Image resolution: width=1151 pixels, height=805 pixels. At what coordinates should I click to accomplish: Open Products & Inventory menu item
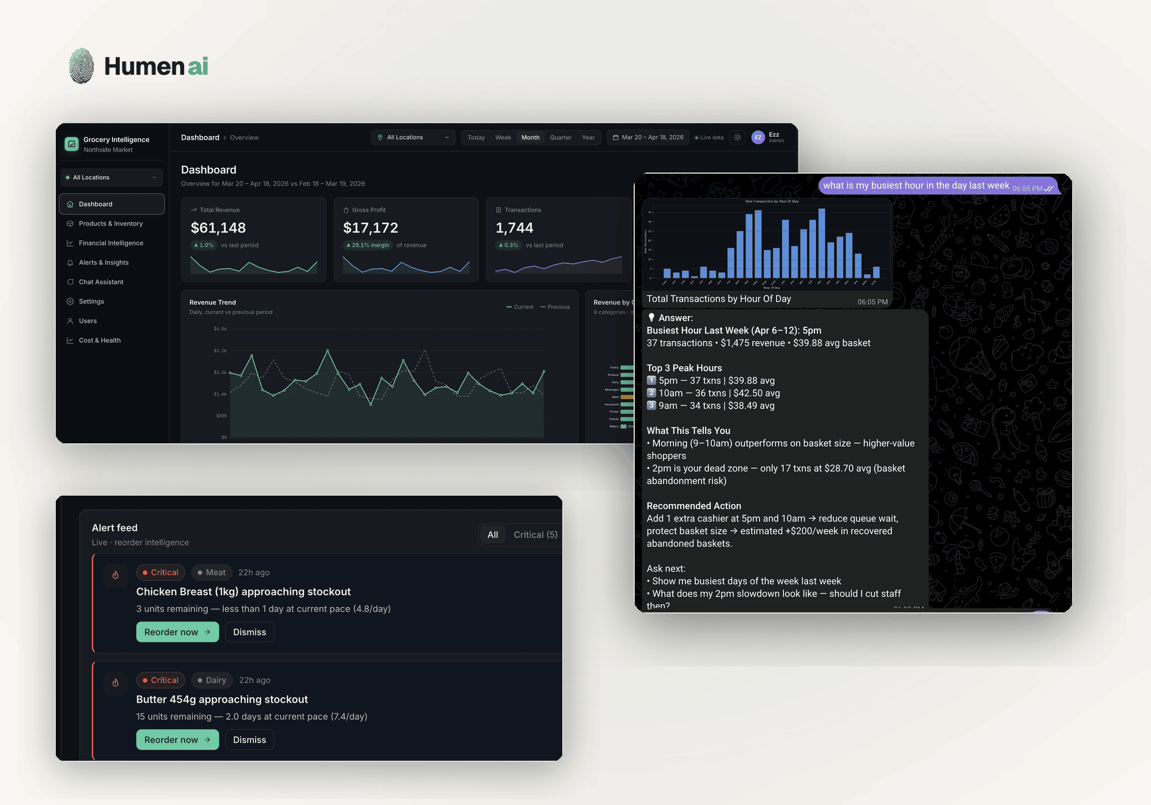112,224
